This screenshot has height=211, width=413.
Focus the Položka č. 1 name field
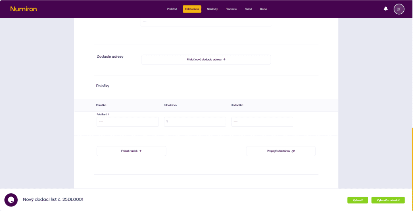tap(127, 121)
